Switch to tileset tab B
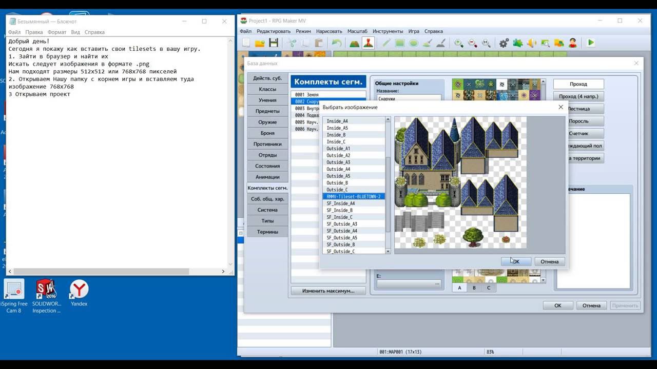The width and height of the screenshot is (657, 369). pyautogui.click(x=474, y=288)
